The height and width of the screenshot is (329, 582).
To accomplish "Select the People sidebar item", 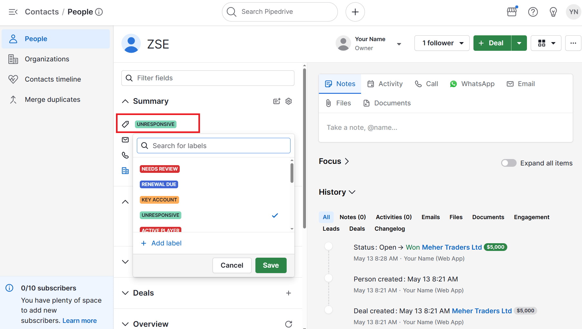I will point(56,39).
